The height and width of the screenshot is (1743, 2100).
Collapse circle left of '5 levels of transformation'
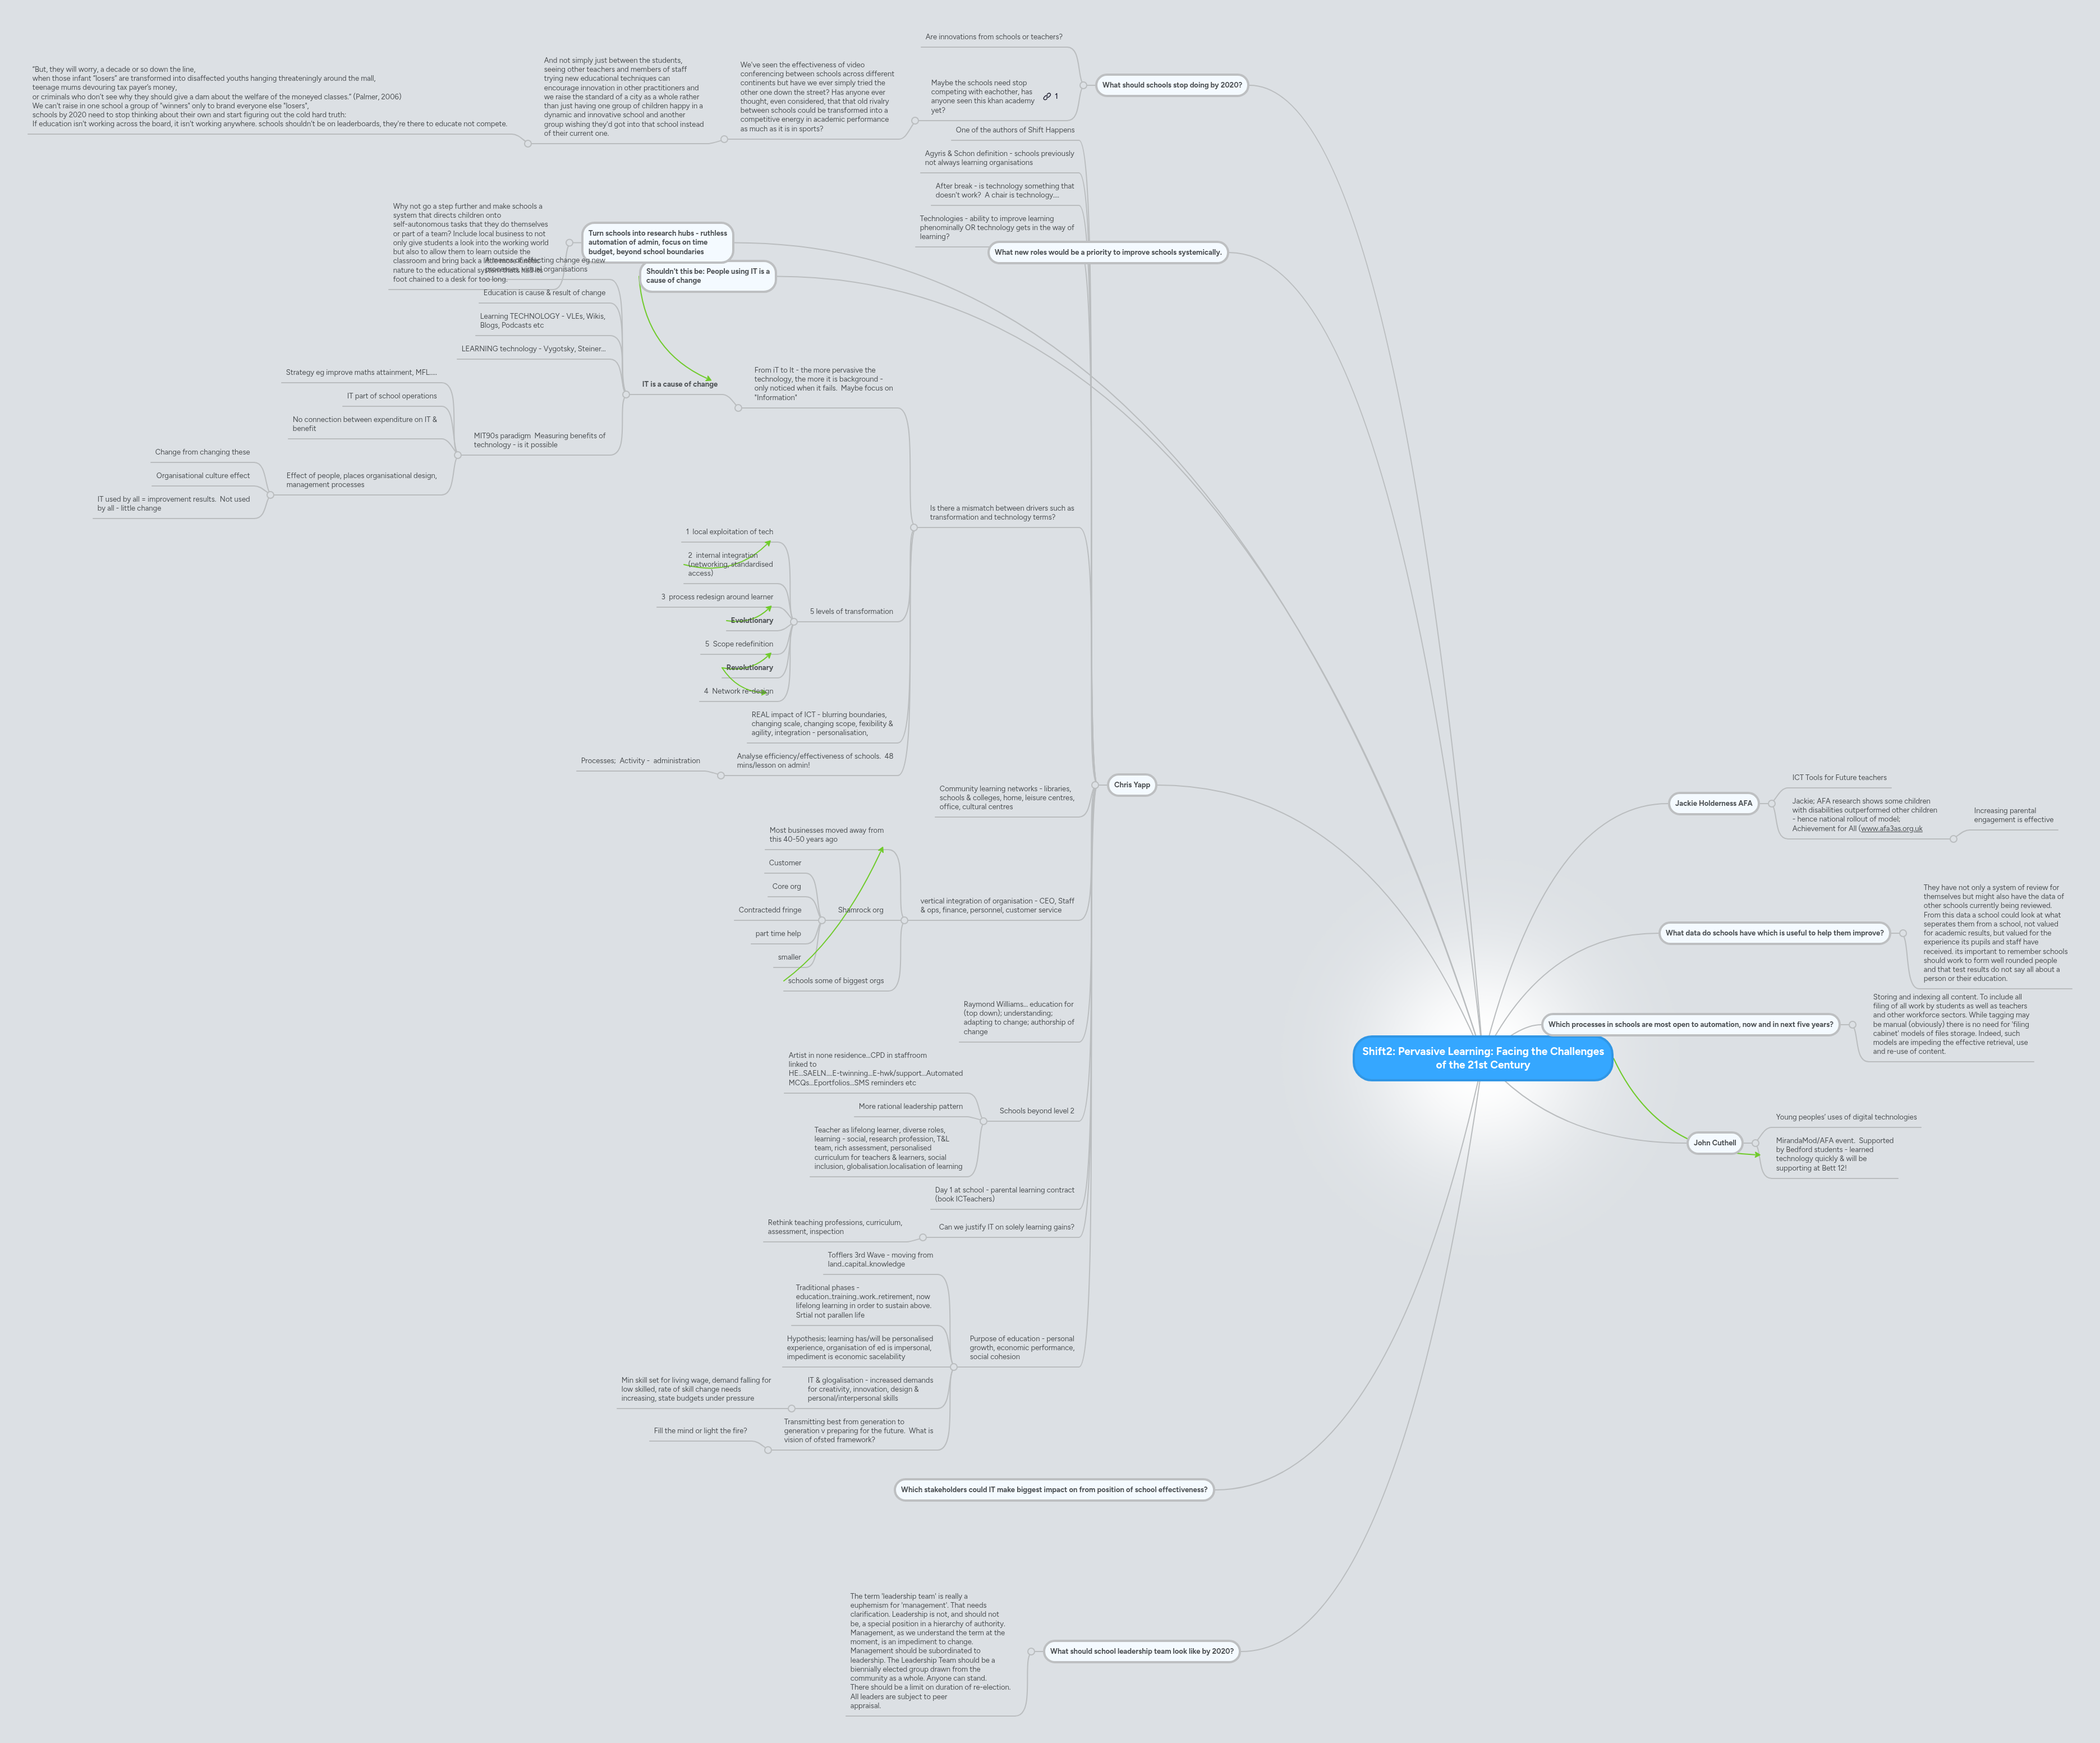click(794, 622)
